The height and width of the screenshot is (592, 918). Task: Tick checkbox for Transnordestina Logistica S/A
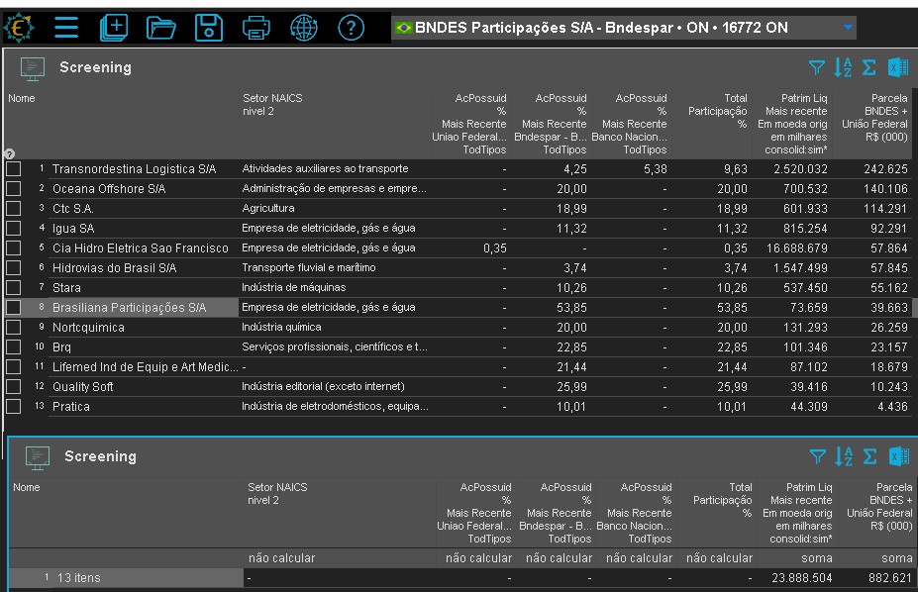pyautogui.click(x=14, y=169)
